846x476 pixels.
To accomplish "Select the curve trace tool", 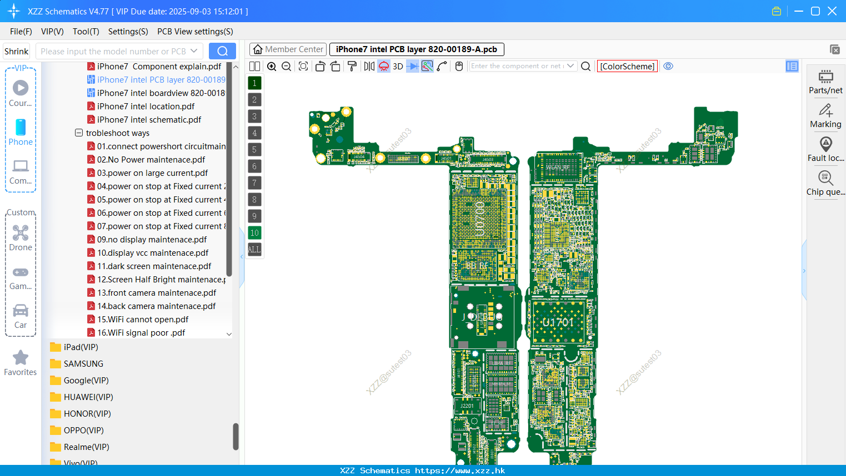I will (x=442, y=66).
